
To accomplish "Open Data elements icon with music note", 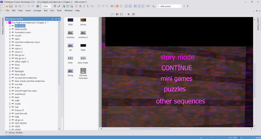I will (x=153, y=6).
